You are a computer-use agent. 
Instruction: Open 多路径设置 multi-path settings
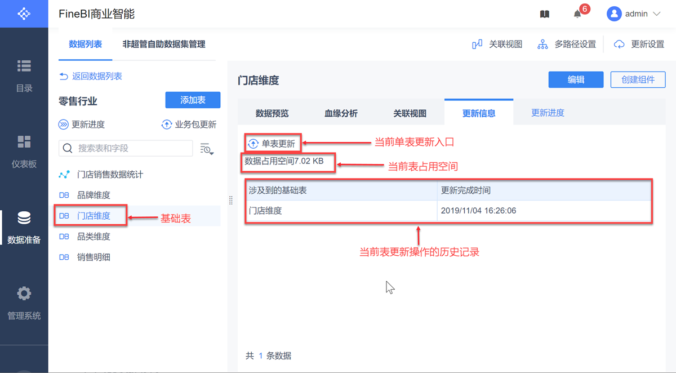[567, 44]
